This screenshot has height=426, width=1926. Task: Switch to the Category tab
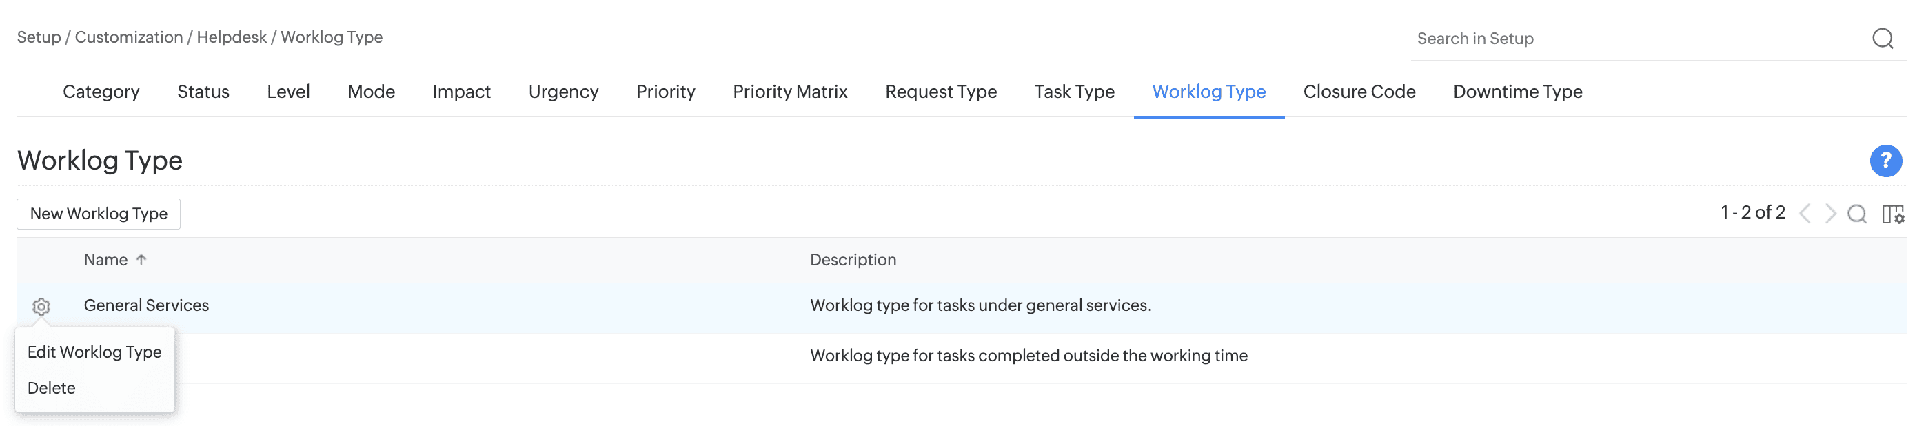[101, 92]
